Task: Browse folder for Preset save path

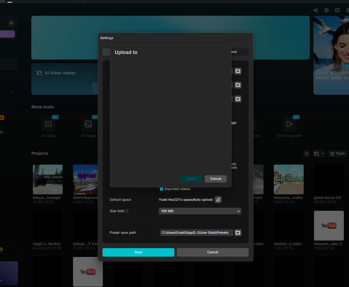Action: click(x=238, y=233)
